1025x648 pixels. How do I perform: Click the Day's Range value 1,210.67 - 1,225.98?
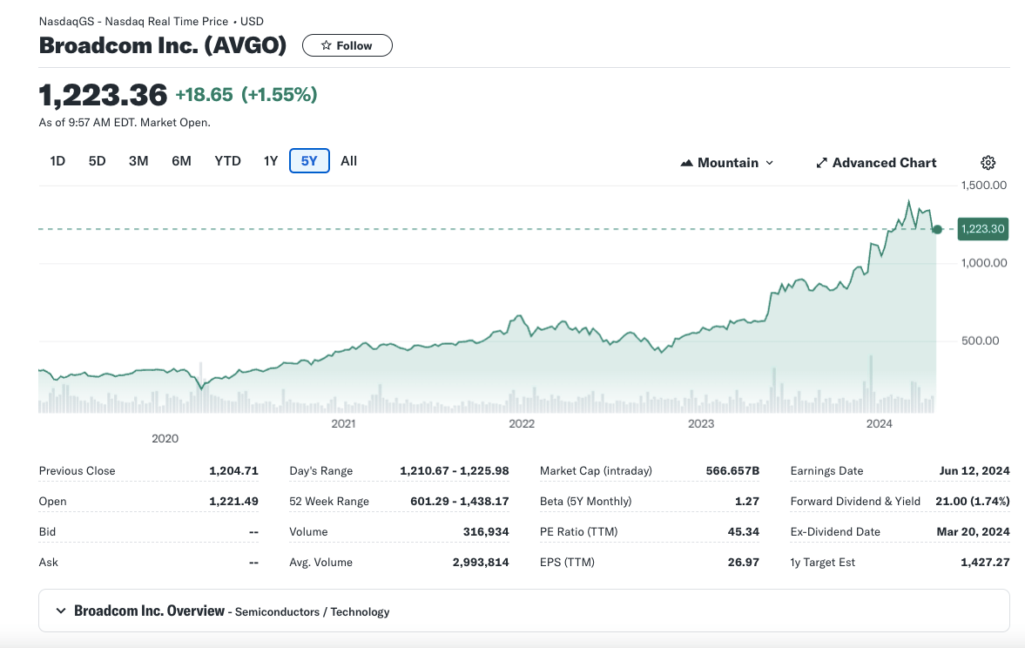pyautogui.click(x=455, y=471)
